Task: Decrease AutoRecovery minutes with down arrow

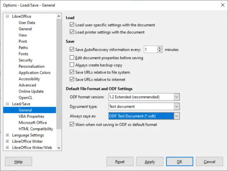Action: [x=160, y=51]
